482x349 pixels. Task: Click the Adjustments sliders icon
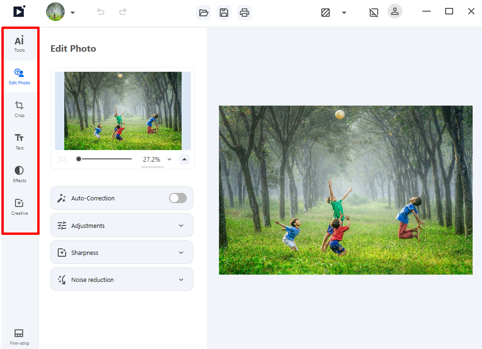[62, 226]
